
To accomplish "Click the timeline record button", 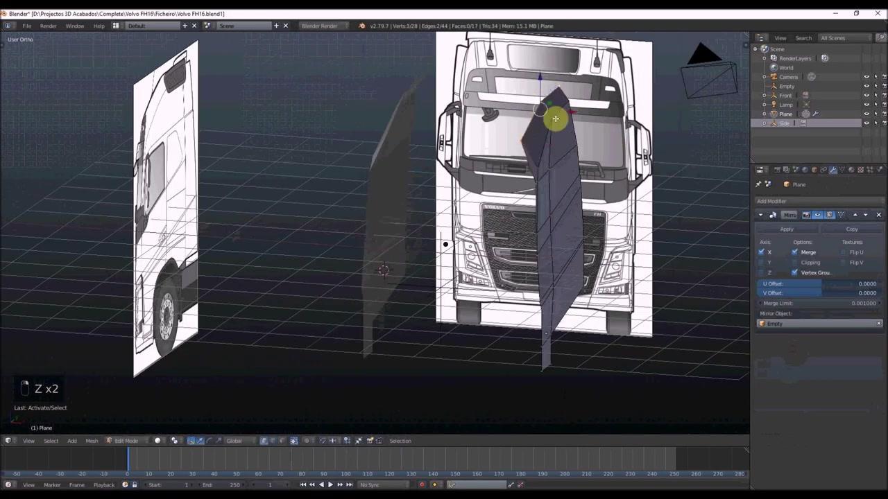I will pyautogui.click(x=422, y=484).
